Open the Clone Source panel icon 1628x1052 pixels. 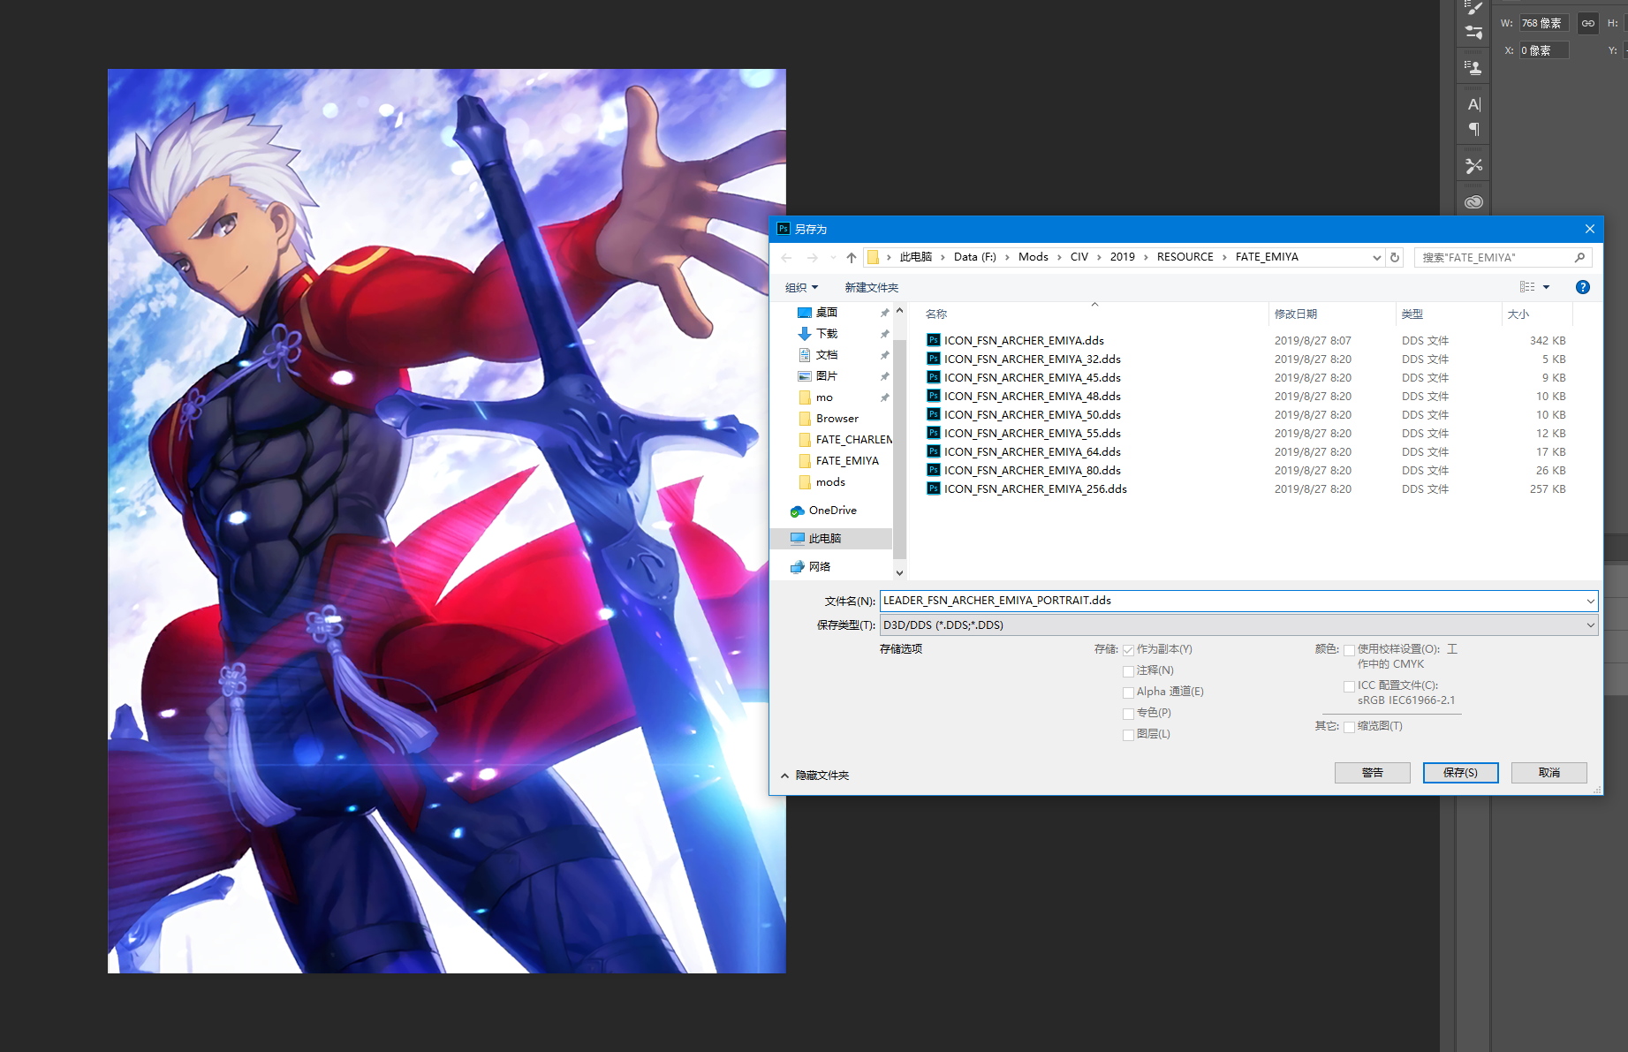tap(1473, 67)
